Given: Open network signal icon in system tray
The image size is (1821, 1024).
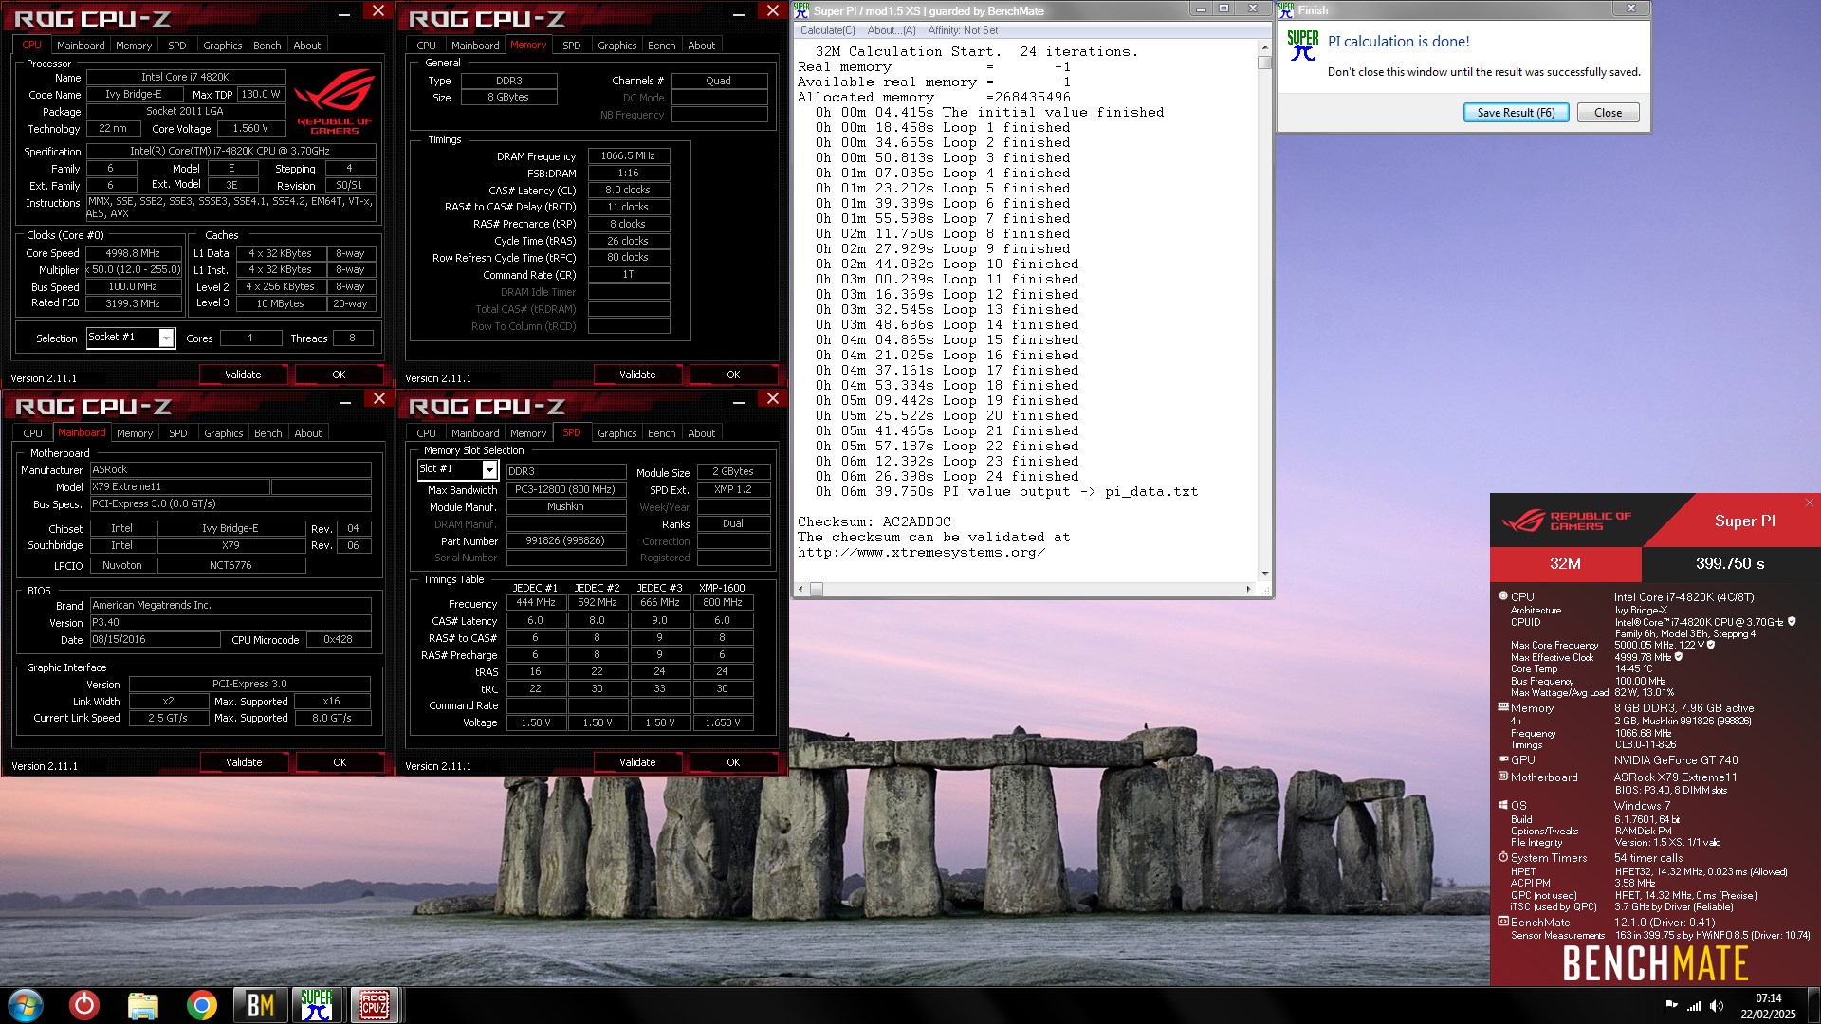Looking at the screenshot, I should tap(1694, 1006).
